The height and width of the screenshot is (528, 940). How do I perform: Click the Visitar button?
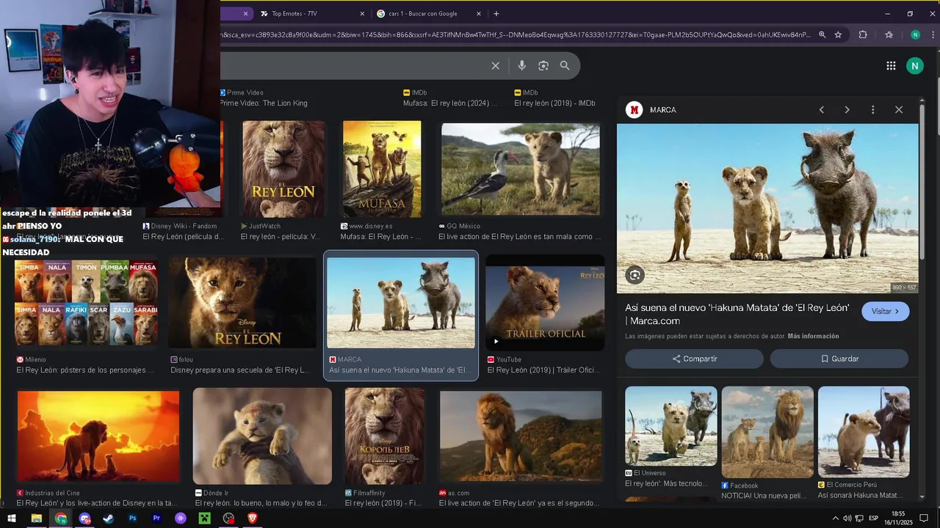pos(886,312)
